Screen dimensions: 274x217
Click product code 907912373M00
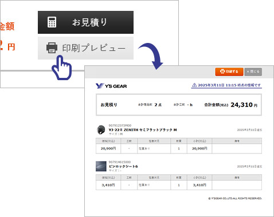coord(120,125)
